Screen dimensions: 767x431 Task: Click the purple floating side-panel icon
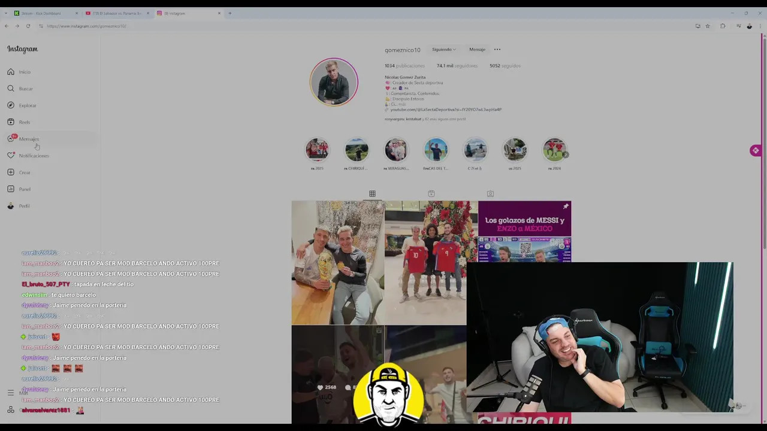[x=755, y=150]
